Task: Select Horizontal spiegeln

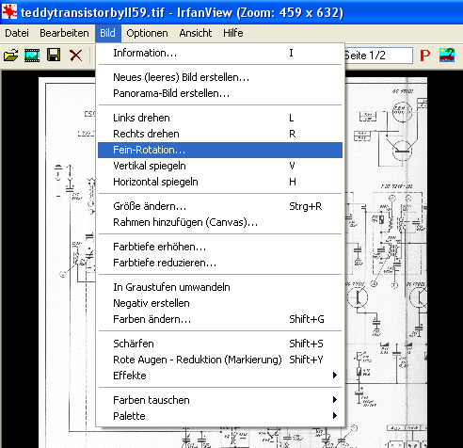Action: tap(220, 182)
